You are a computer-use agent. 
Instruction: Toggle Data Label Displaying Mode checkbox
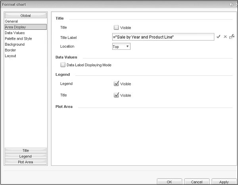[63, 65]
